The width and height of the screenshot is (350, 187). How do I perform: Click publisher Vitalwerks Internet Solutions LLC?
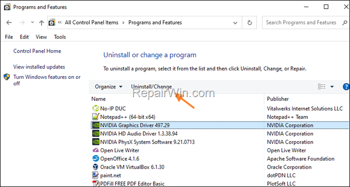coord(305,108)
